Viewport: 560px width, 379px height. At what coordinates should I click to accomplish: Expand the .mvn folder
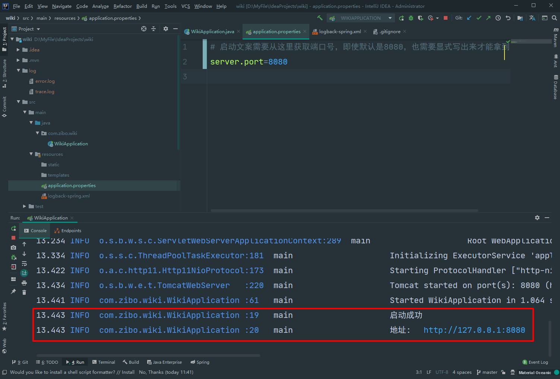18,60
